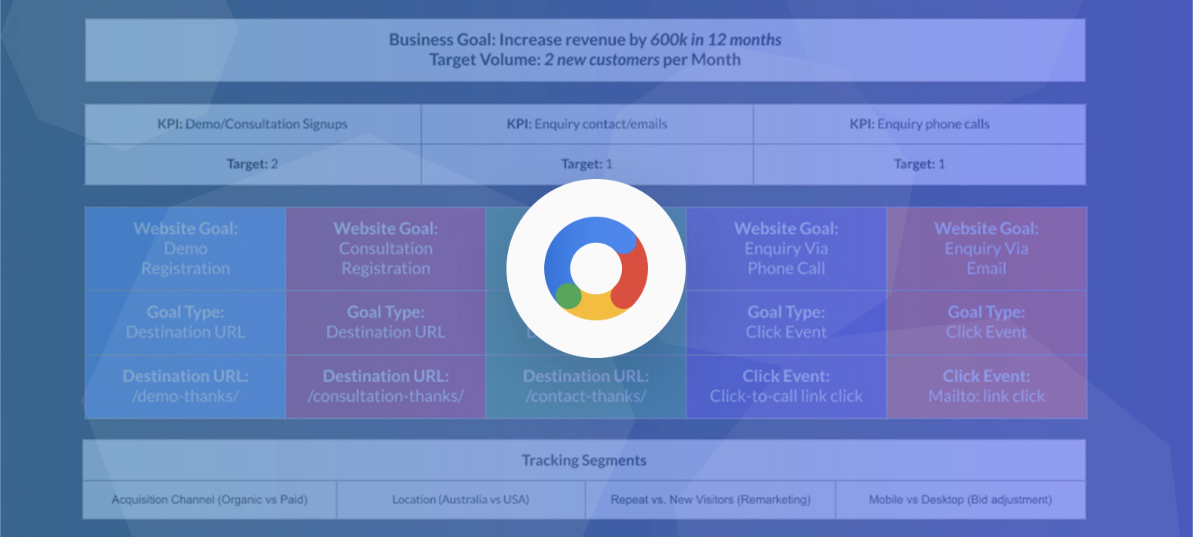Click the Business Goal revenue banner
Viewport: 1193px width, 537px height.
coord(585,50)
